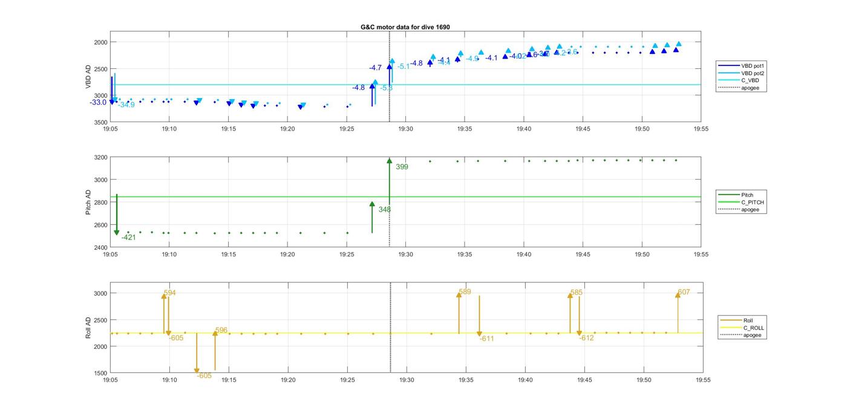The image size is (847, 419).
Task: Click the 'Roll AD' y-axis label
Action: [x=88, y=327]
